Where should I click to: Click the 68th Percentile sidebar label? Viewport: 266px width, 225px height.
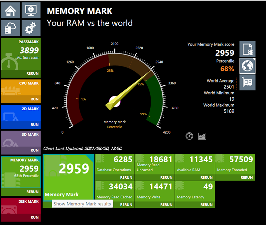pyautogui.click(x=26, y=176)
